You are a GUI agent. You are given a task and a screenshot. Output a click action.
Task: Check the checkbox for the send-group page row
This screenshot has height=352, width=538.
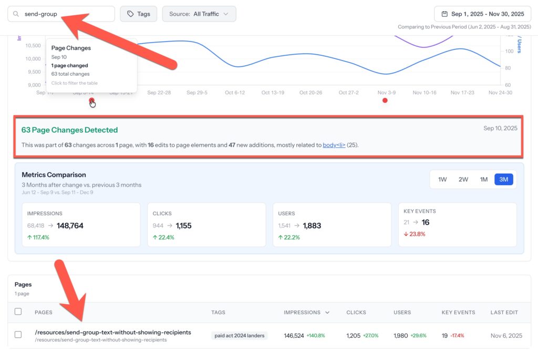(x=18, y=335)
